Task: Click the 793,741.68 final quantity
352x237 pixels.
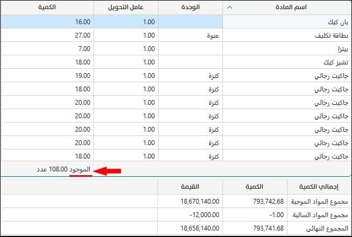Action: [255, 228]
